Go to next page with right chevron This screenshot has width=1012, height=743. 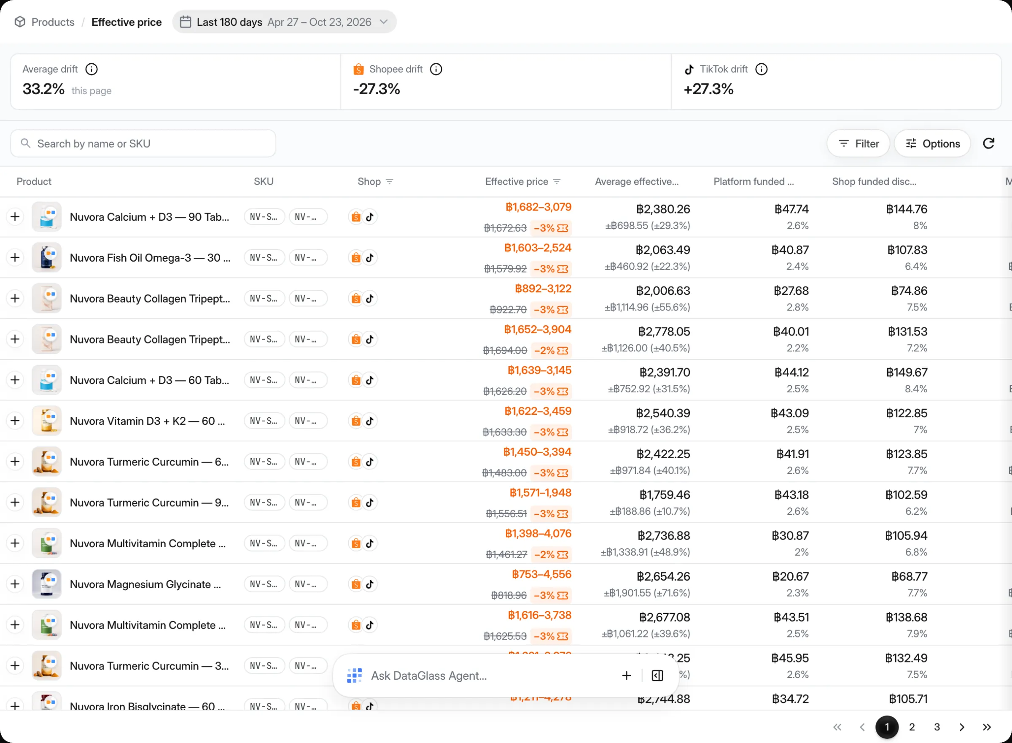point(962,727)
